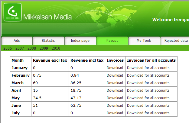The width and height of the screenshot is (189, 123).
Task: Show payouts for year 2007
Action: coord(20,48)
